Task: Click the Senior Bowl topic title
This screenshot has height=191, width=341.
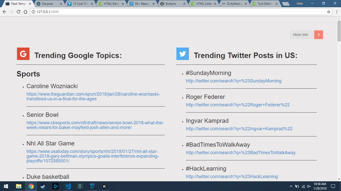Action: click(x=42, y=115)
